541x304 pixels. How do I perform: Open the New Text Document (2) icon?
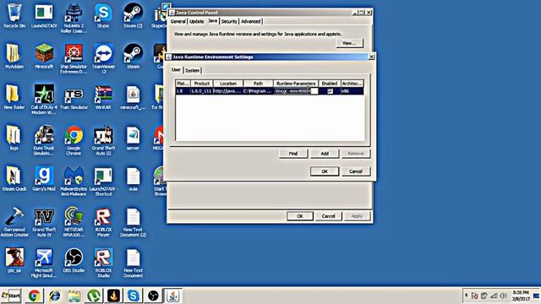(x=134, y=221)
